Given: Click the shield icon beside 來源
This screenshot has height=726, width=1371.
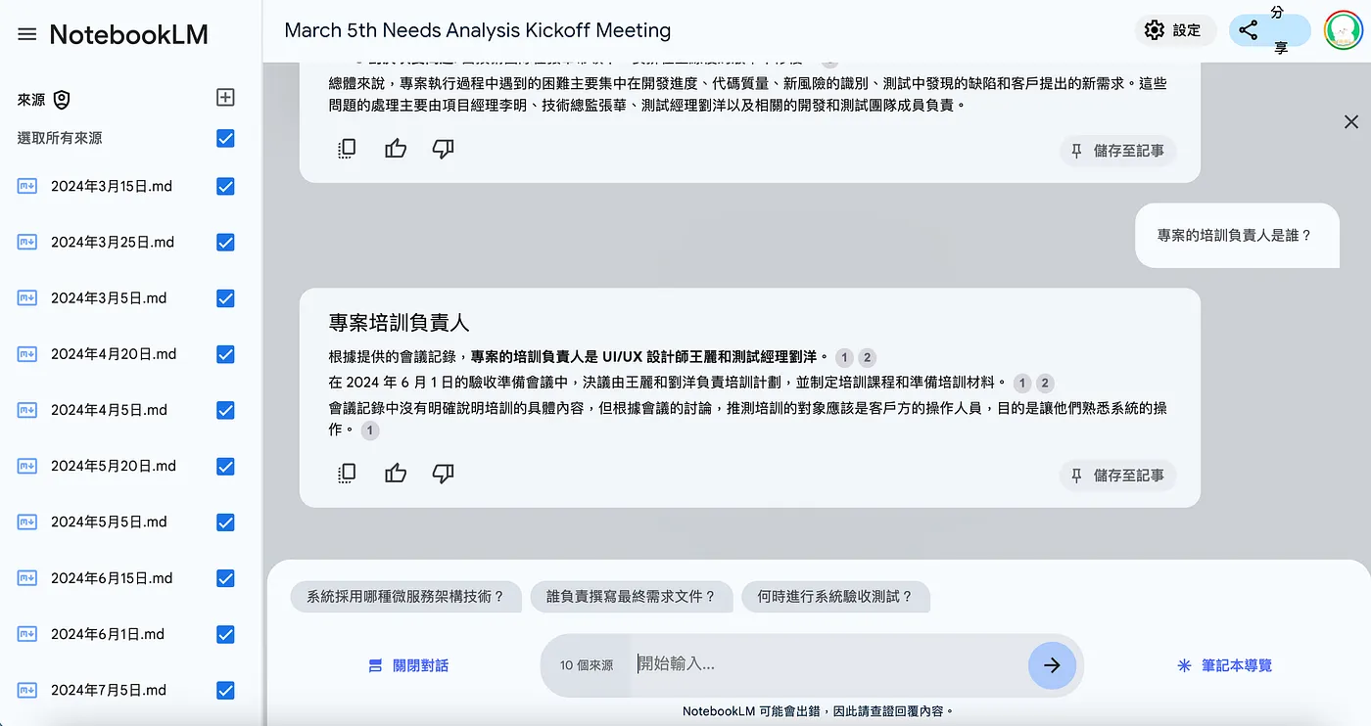Looking at the screenshot, I should (62, 100).
